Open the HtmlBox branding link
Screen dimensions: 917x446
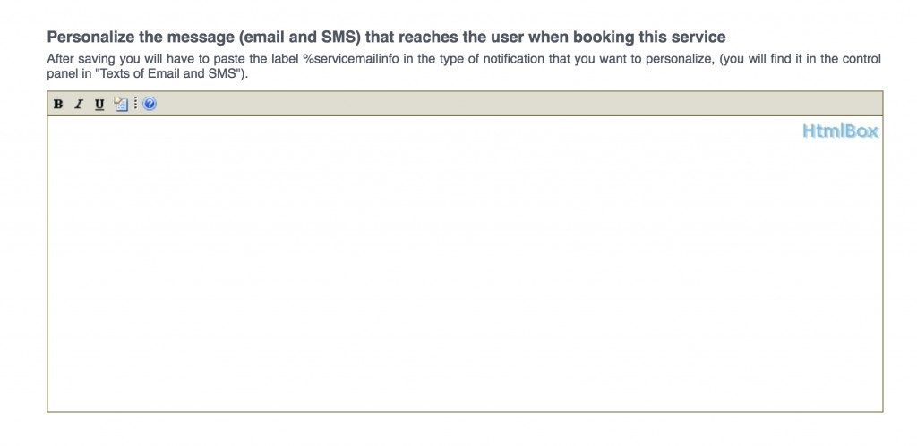(x=840, y=130)
